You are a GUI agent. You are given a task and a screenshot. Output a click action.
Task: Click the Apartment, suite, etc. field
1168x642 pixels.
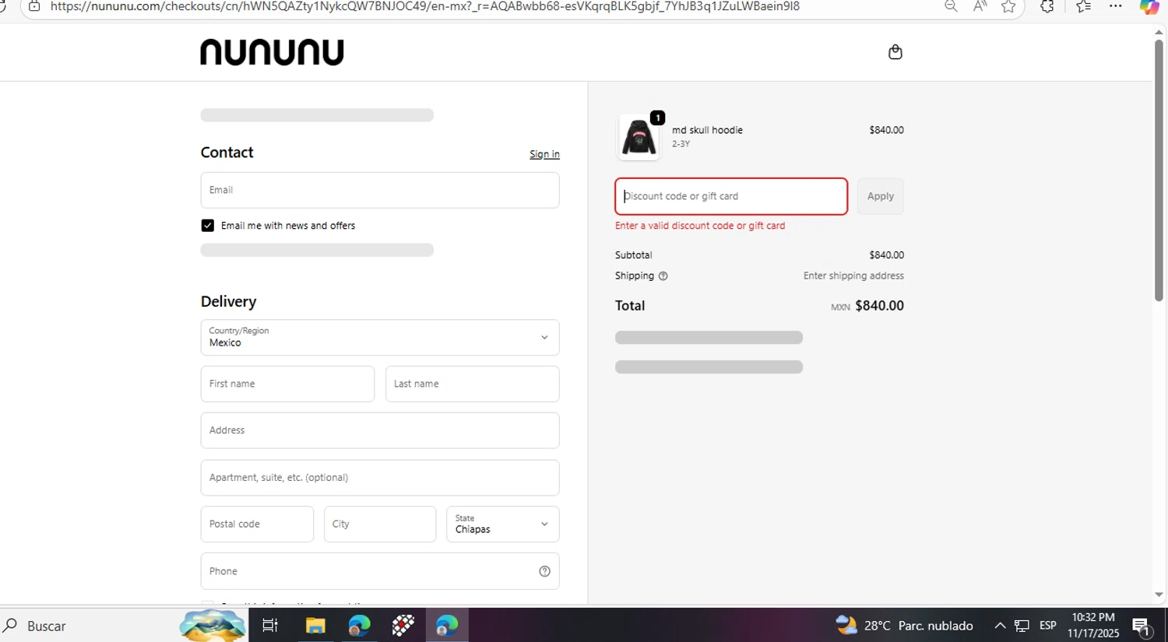(x=380, y=478)
